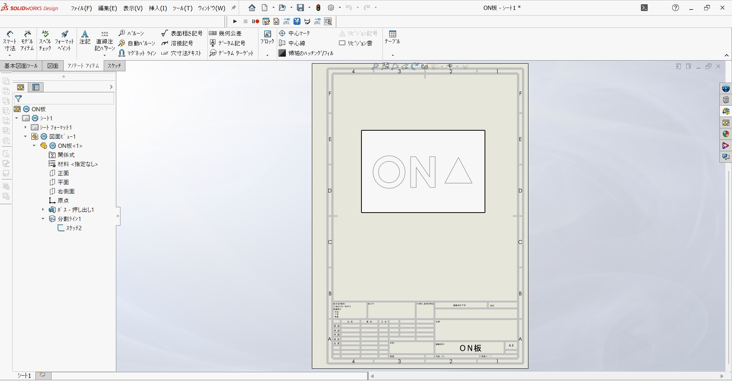The image size is (732, 381).
Task: Click the リビジョン雲 revision cloud tool
Action: click(356, 43)
